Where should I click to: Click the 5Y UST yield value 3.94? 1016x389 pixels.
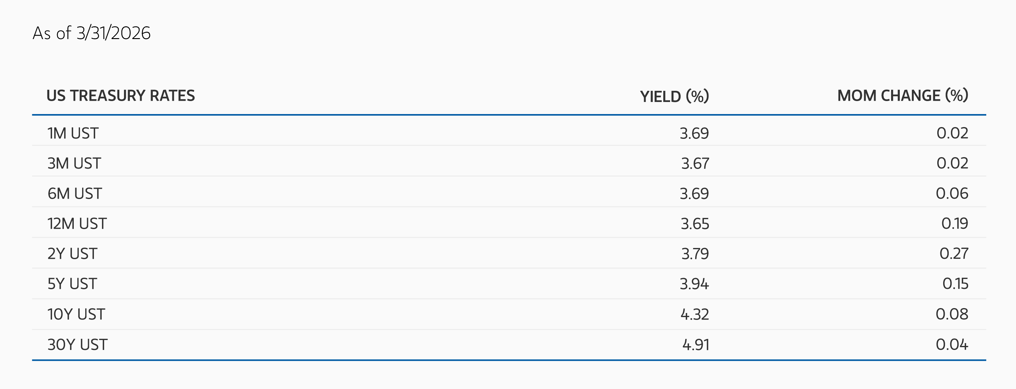pyautogui.click(x=694, y=284)
